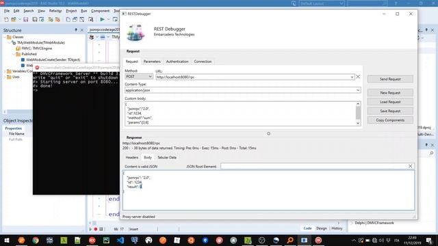Click the Custom body scrollbar down arrow

tap(358, 123)
